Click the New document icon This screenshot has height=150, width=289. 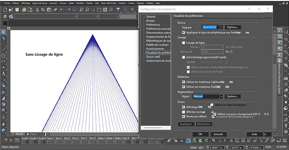pyautogui.click(x=5, y=10)
